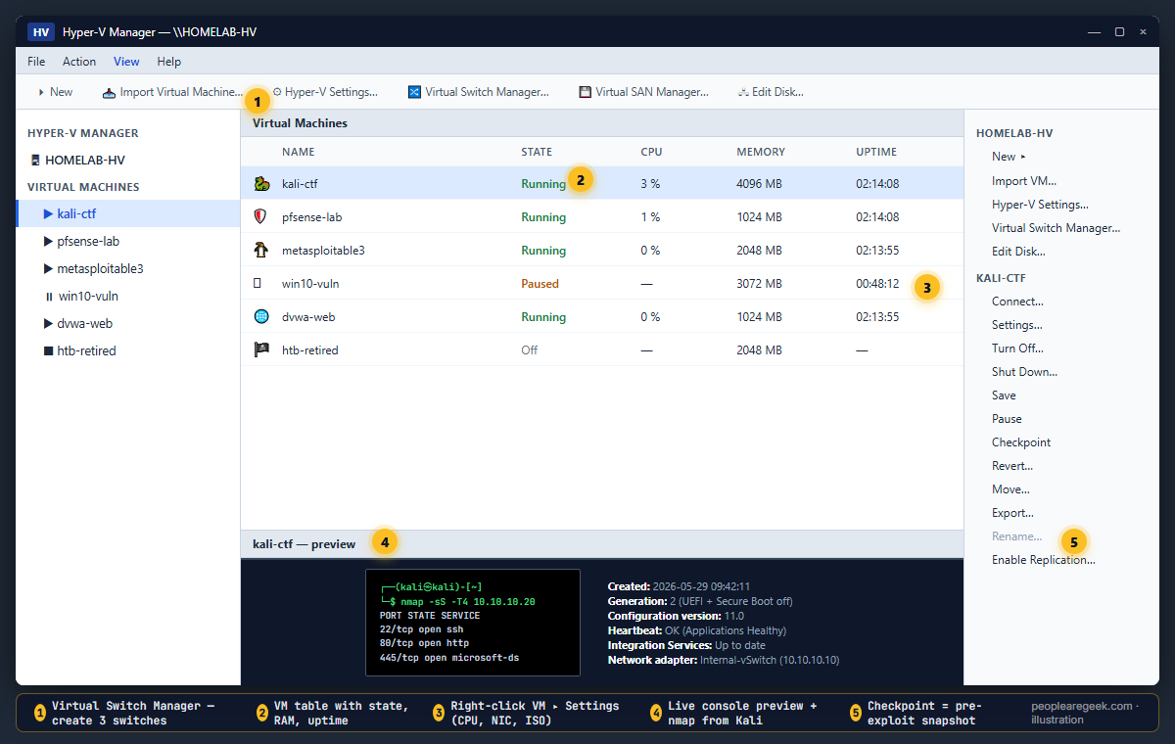Click uptime 00:48:12 for win10-vuln

point(877,284)
